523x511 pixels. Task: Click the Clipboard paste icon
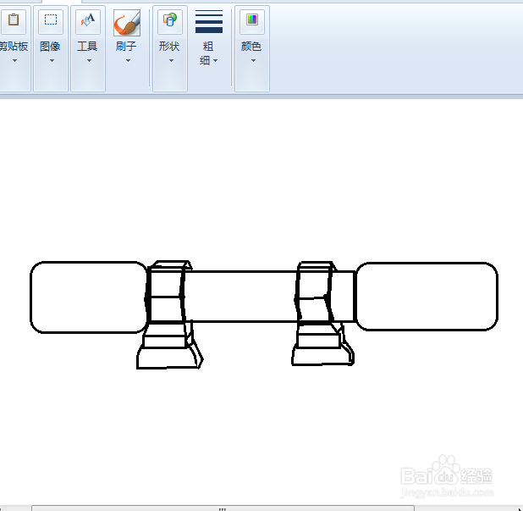point(14,21)
